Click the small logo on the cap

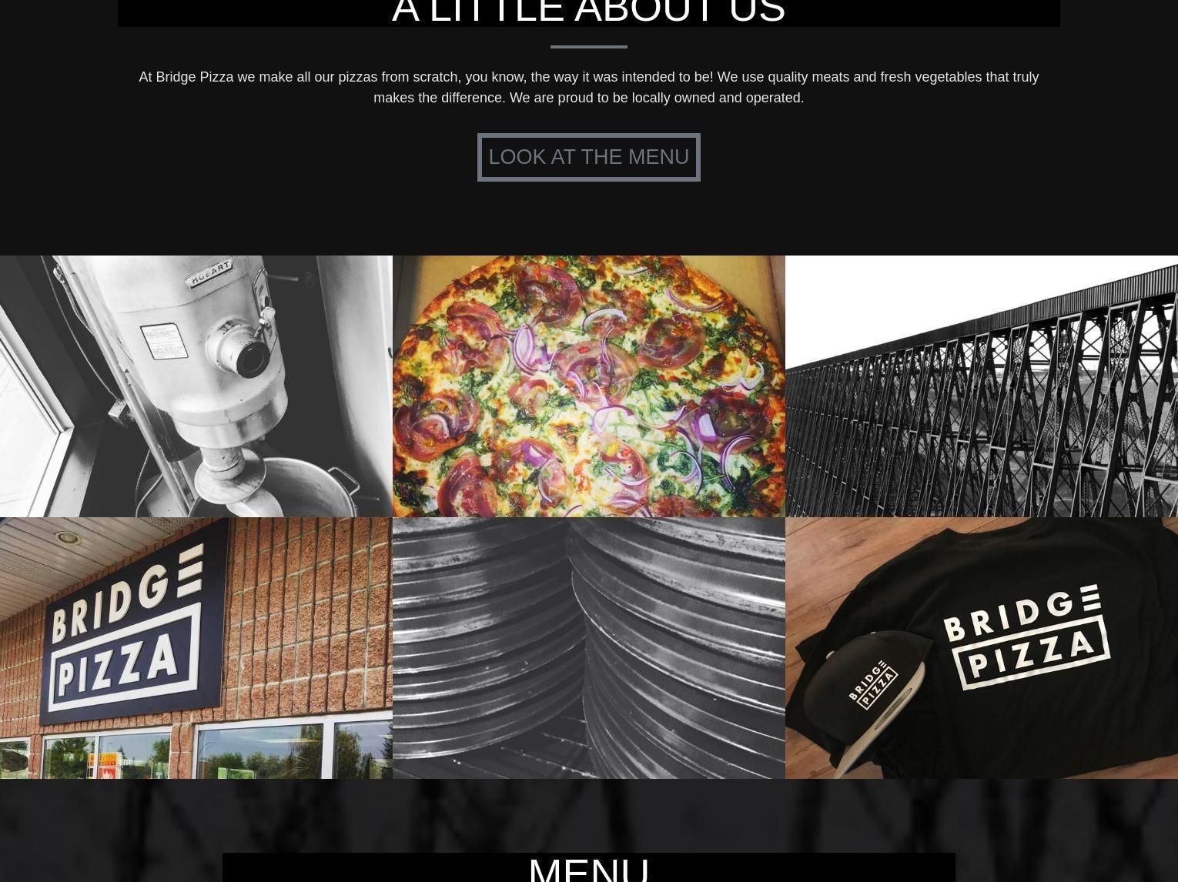873,683
